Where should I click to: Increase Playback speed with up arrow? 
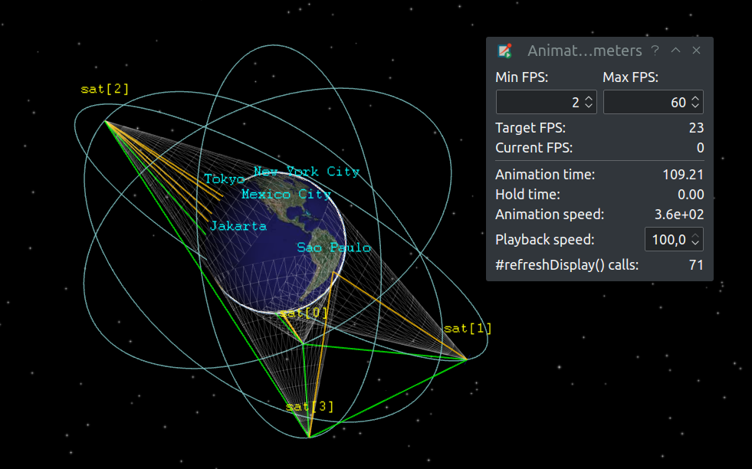coord(695,235)
